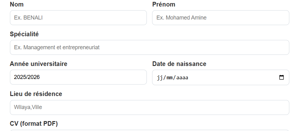Click the '2025/2026' year value
This screenshot has width=298, height=131.
[x=27, y=77]
